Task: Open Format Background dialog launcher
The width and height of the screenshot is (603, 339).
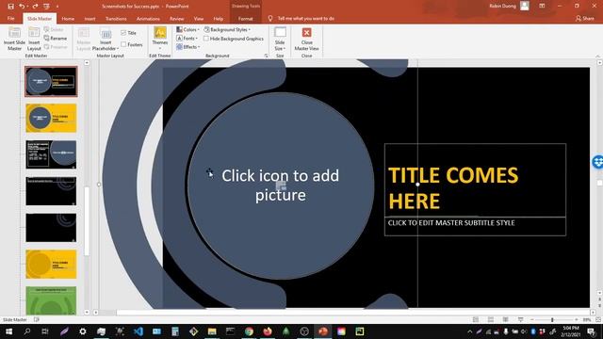Action: point(266,56)
